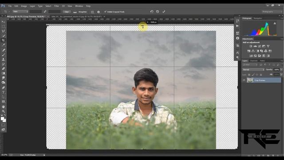Select the Path Selection tool
The image size is (284, 160).
coord(3,97)
